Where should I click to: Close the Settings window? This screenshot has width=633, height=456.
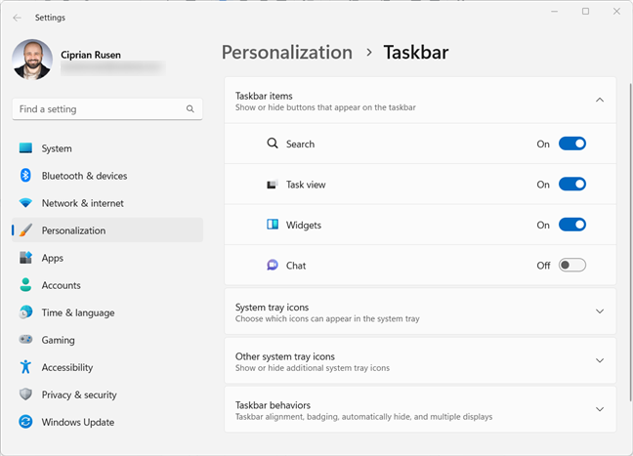[616, 12]
